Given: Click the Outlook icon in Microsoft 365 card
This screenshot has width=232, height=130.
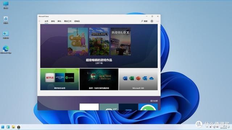Looking at the screenshot, I should click(x=145, y=78).
